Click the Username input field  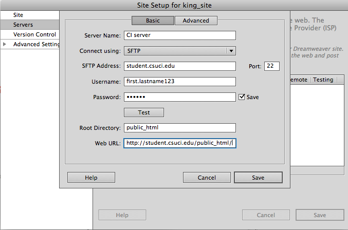[x=179, y=82]
